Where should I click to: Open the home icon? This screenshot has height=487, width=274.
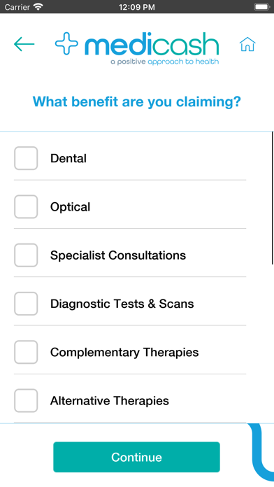247,44
